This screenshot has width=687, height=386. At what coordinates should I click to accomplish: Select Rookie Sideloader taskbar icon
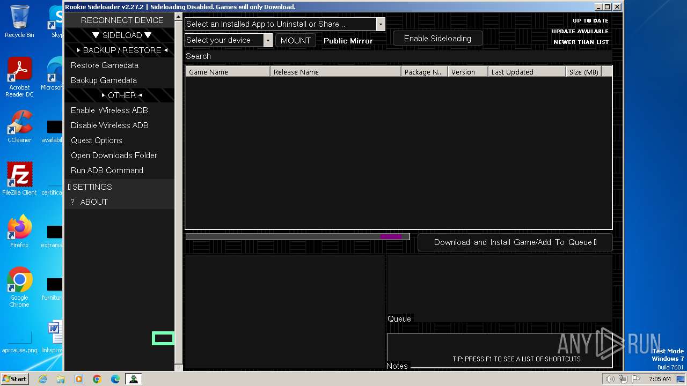[133, 379]
